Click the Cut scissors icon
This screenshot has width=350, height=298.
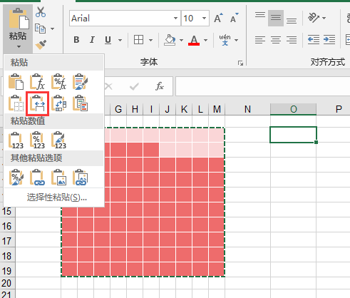pyautogui.click(x=41, y=12)
